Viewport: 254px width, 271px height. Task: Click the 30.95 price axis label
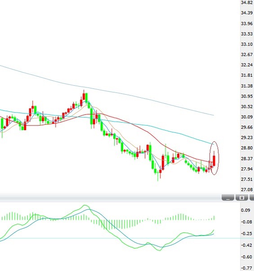click(x=247, y=96)
